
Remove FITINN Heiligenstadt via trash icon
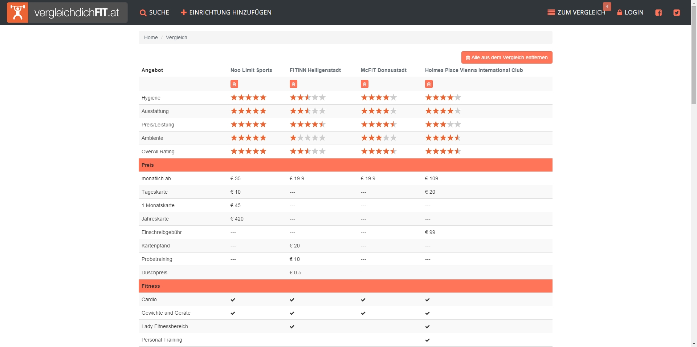[x=293, y=84]
